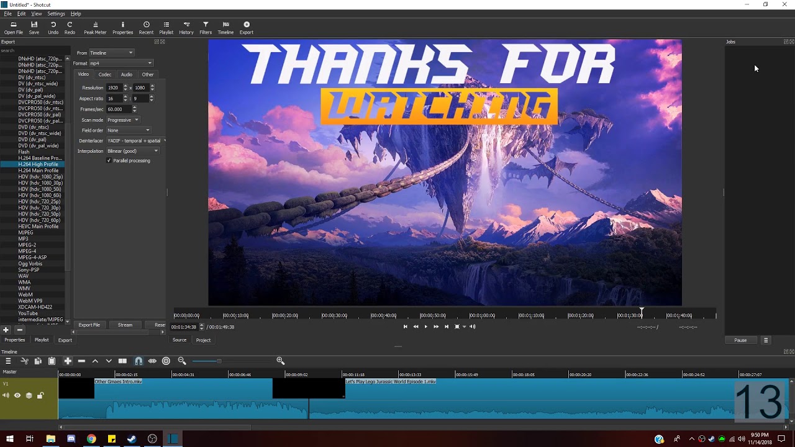This screenshot has width=795, height=447.
Task: Open the Scan mode Progressive dropdown
Action: (122, 120)
